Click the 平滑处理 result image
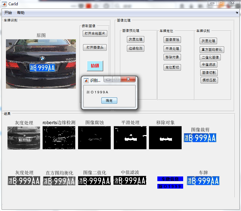Screen dimensions: 241x211 (x=130, y=138)
